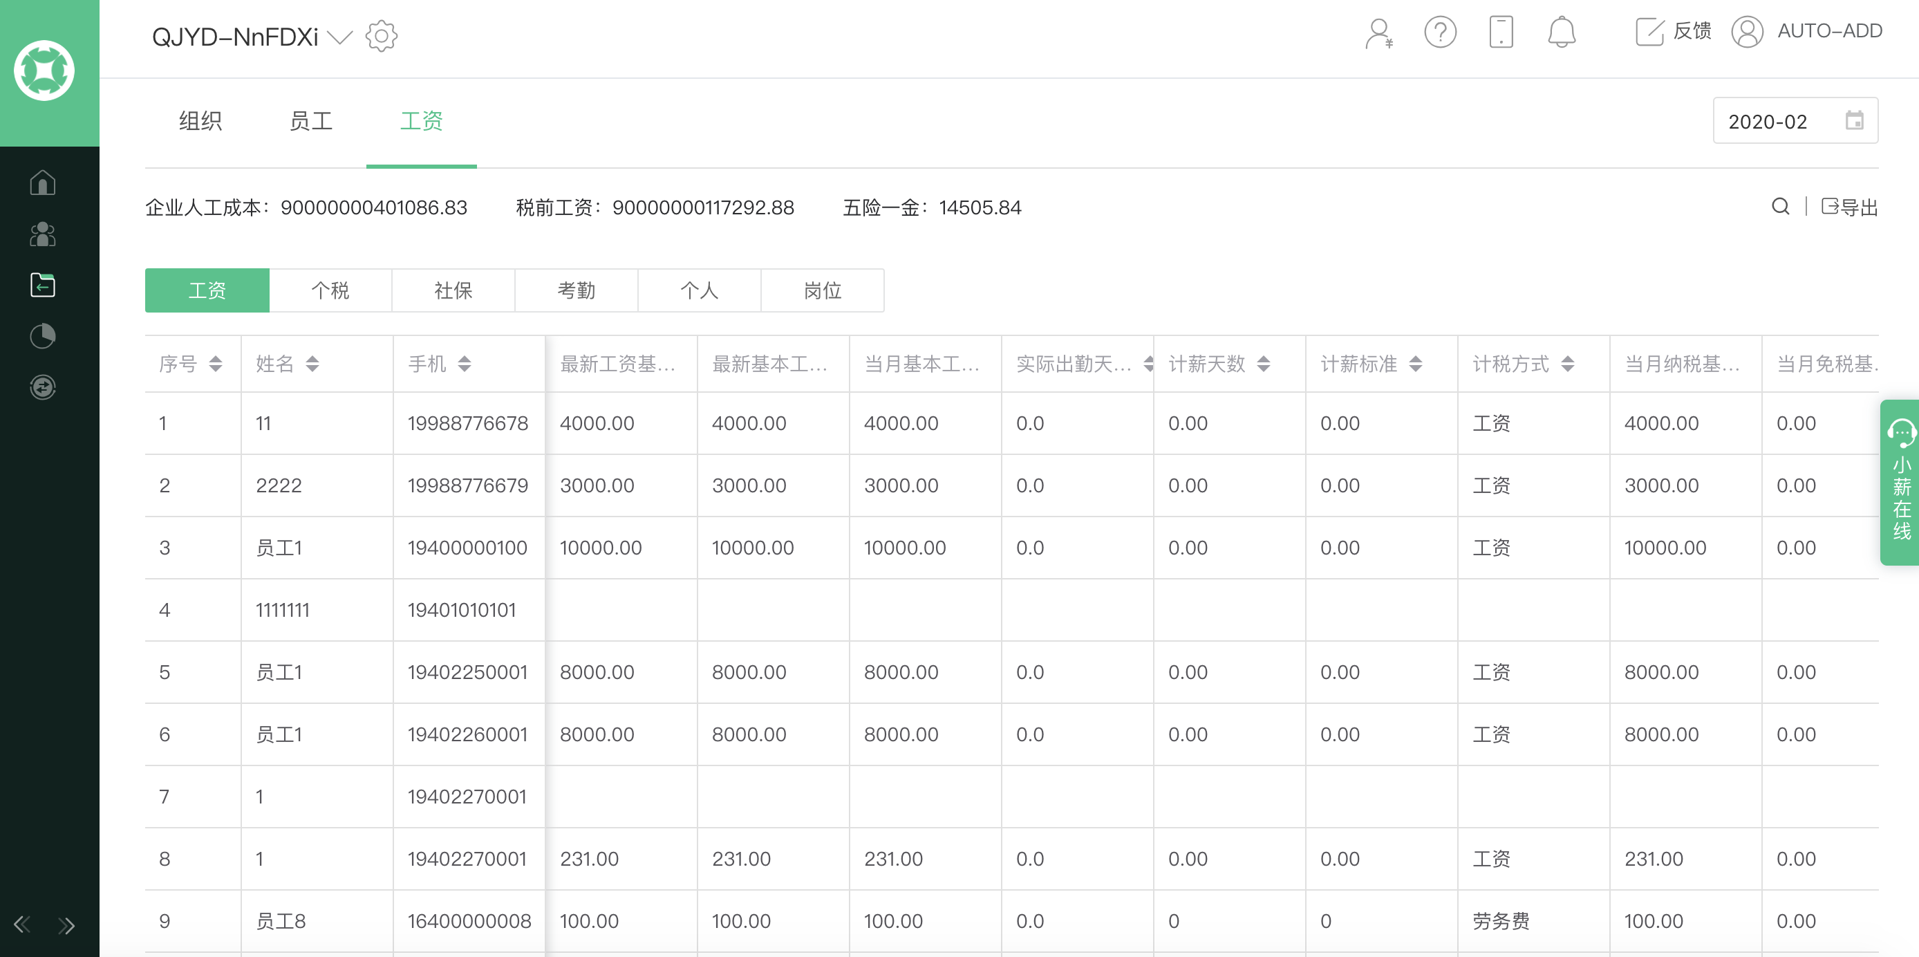Click the user payment icon in header
1919x957 pixels.
tap(1379, 32)
